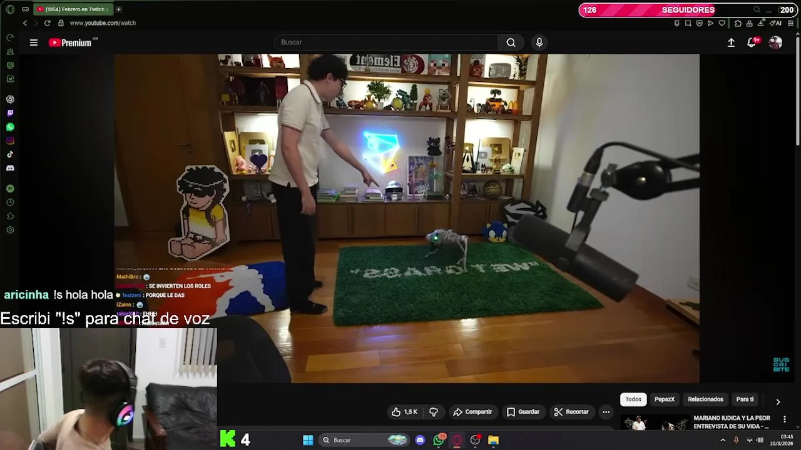The height and width of the screenshot is (450, 801).
Task: Select the Para ti filter chip
Action: (x=745, y=399)
